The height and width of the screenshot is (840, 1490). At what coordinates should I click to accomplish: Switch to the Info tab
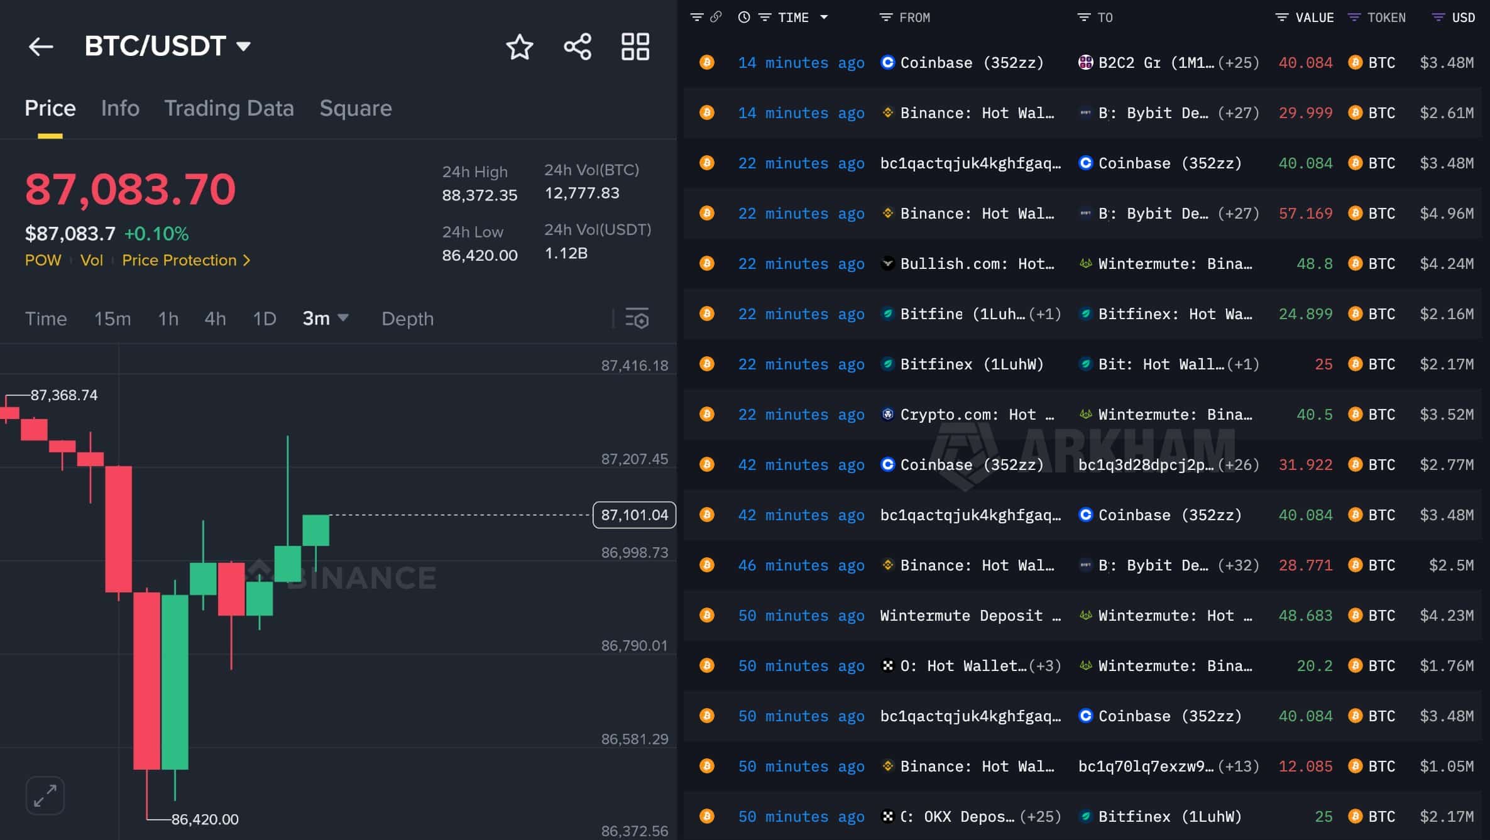(120, 108)
